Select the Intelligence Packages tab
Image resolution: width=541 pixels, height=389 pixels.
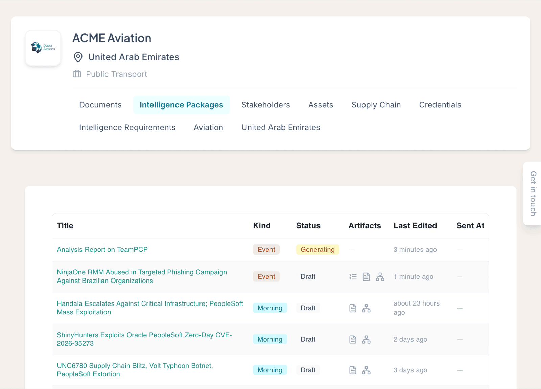point(182,105)
